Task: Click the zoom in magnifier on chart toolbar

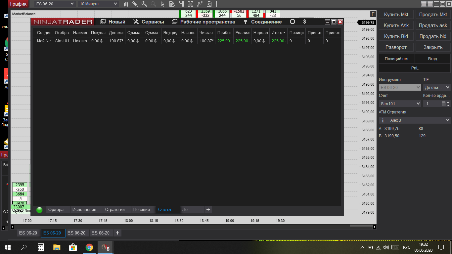Action: click(144, 4)
